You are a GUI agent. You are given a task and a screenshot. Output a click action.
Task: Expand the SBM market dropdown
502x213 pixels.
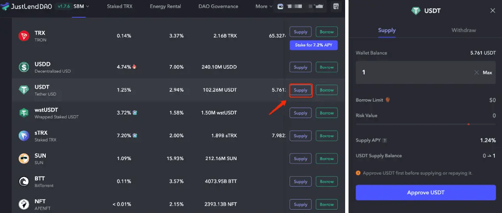coord(81,6)
